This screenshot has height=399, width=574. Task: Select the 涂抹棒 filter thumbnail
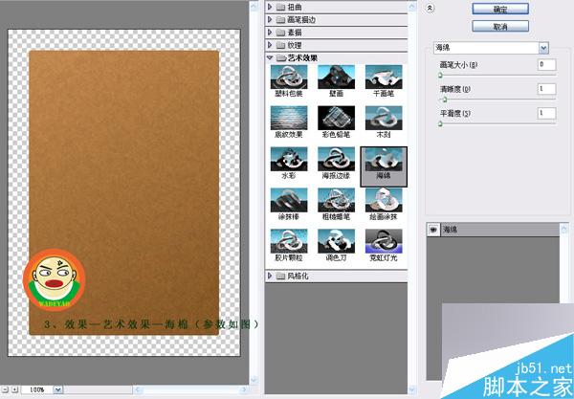[x=289, y=200]
